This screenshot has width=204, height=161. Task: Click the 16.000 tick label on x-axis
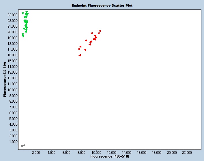pos(142,152)
